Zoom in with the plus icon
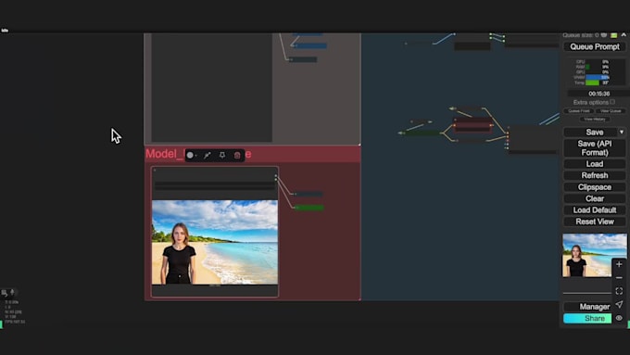The image size is (630, 355). (x=619, y=264)
